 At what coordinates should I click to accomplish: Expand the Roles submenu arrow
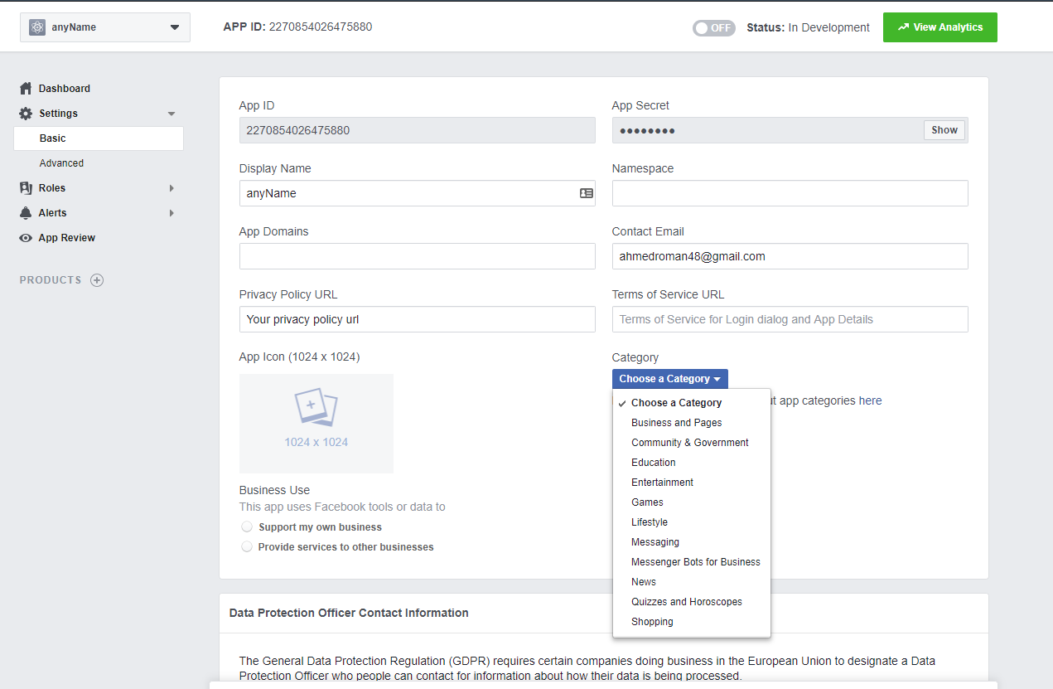coord(171,188)
